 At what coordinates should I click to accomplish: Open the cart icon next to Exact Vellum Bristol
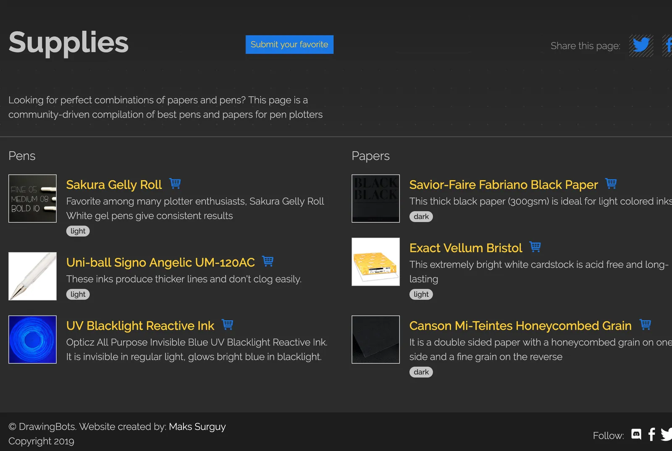click(x=535, y=247)
